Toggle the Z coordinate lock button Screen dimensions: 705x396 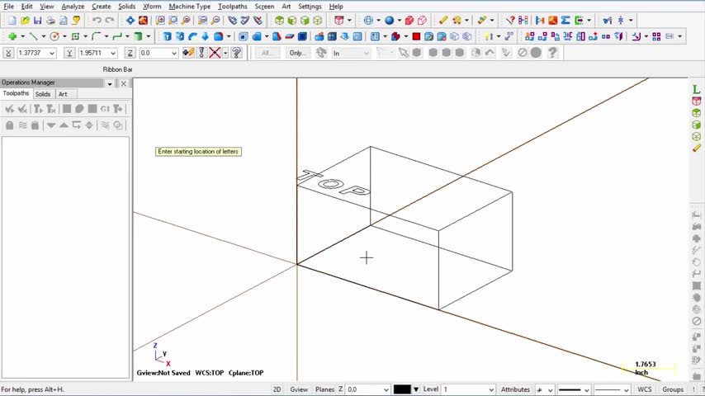pos(130,53)
